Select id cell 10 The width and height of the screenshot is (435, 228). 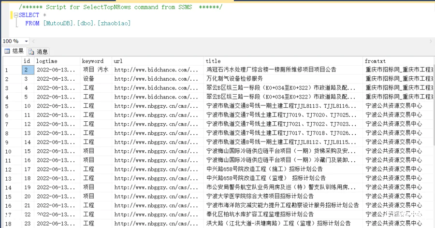[28, 106]
